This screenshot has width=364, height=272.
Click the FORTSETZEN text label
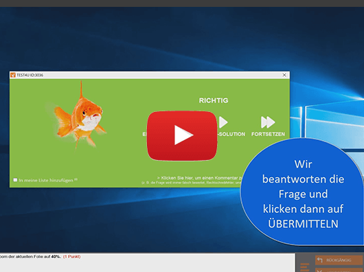(268, 134)
